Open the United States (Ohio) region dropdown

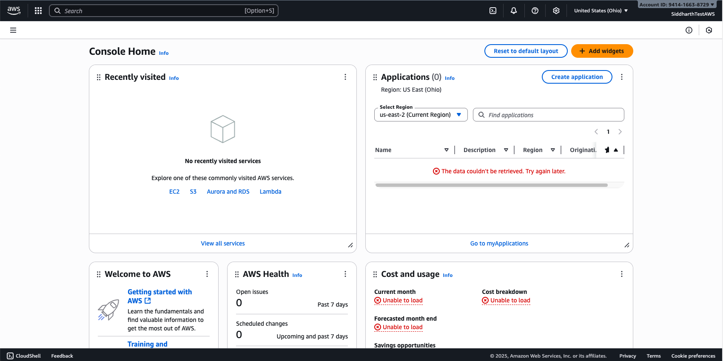(601, 11)
